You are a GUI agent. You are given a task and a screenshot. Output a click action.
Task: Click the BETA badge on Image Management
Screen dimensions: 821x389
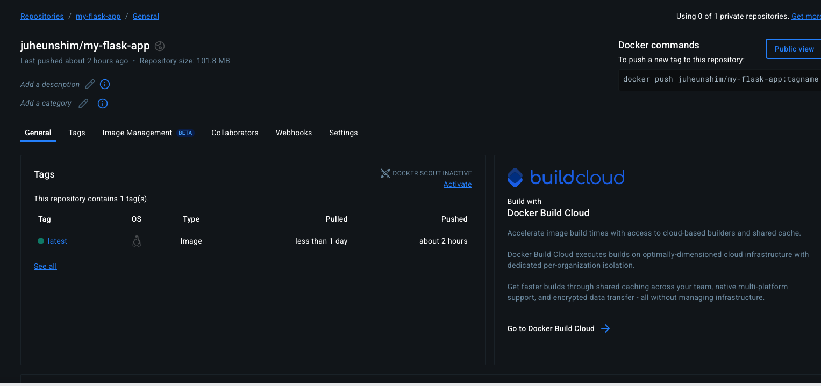[x=185, y=133]
